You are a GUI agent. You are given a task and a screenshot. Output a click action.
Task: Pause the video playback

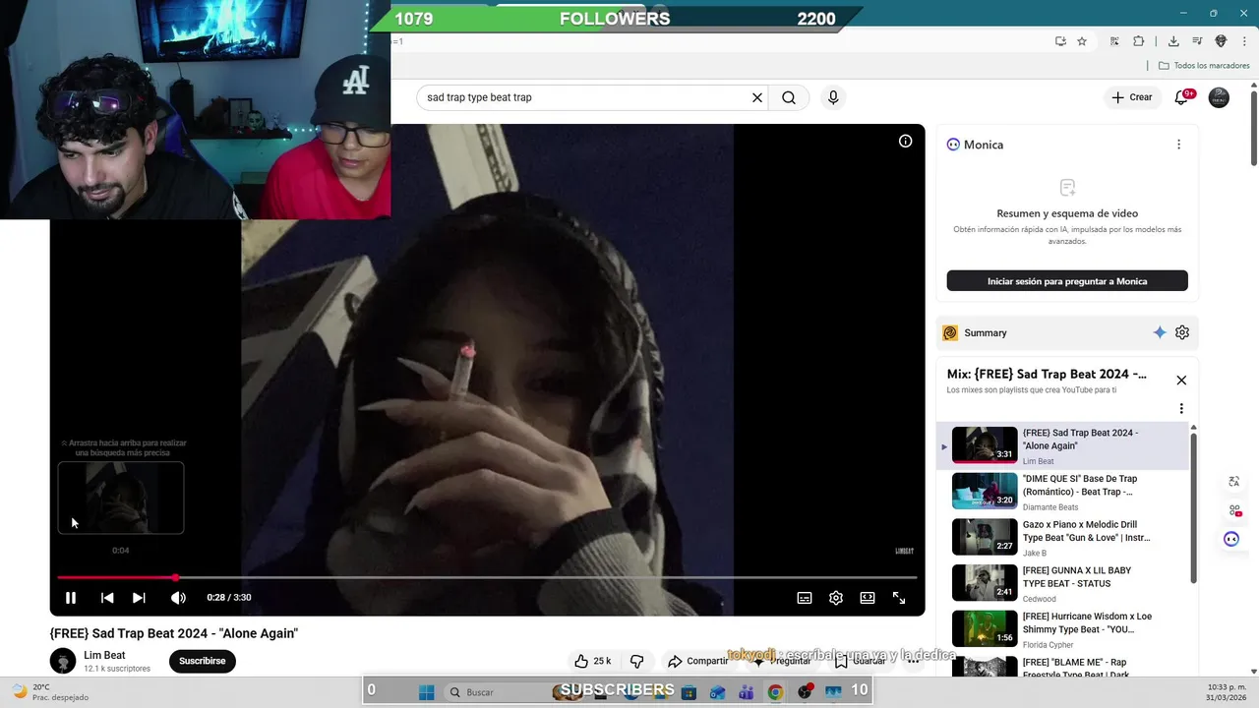coord(71,598)
